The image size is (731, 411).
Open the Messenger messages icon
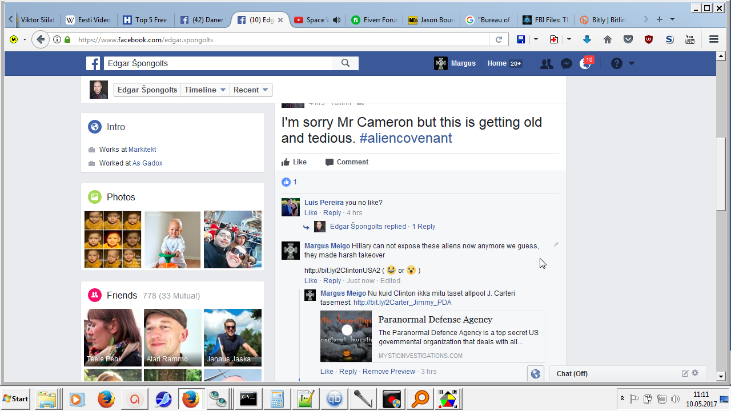pyautogui.click(x=567, y=64)
